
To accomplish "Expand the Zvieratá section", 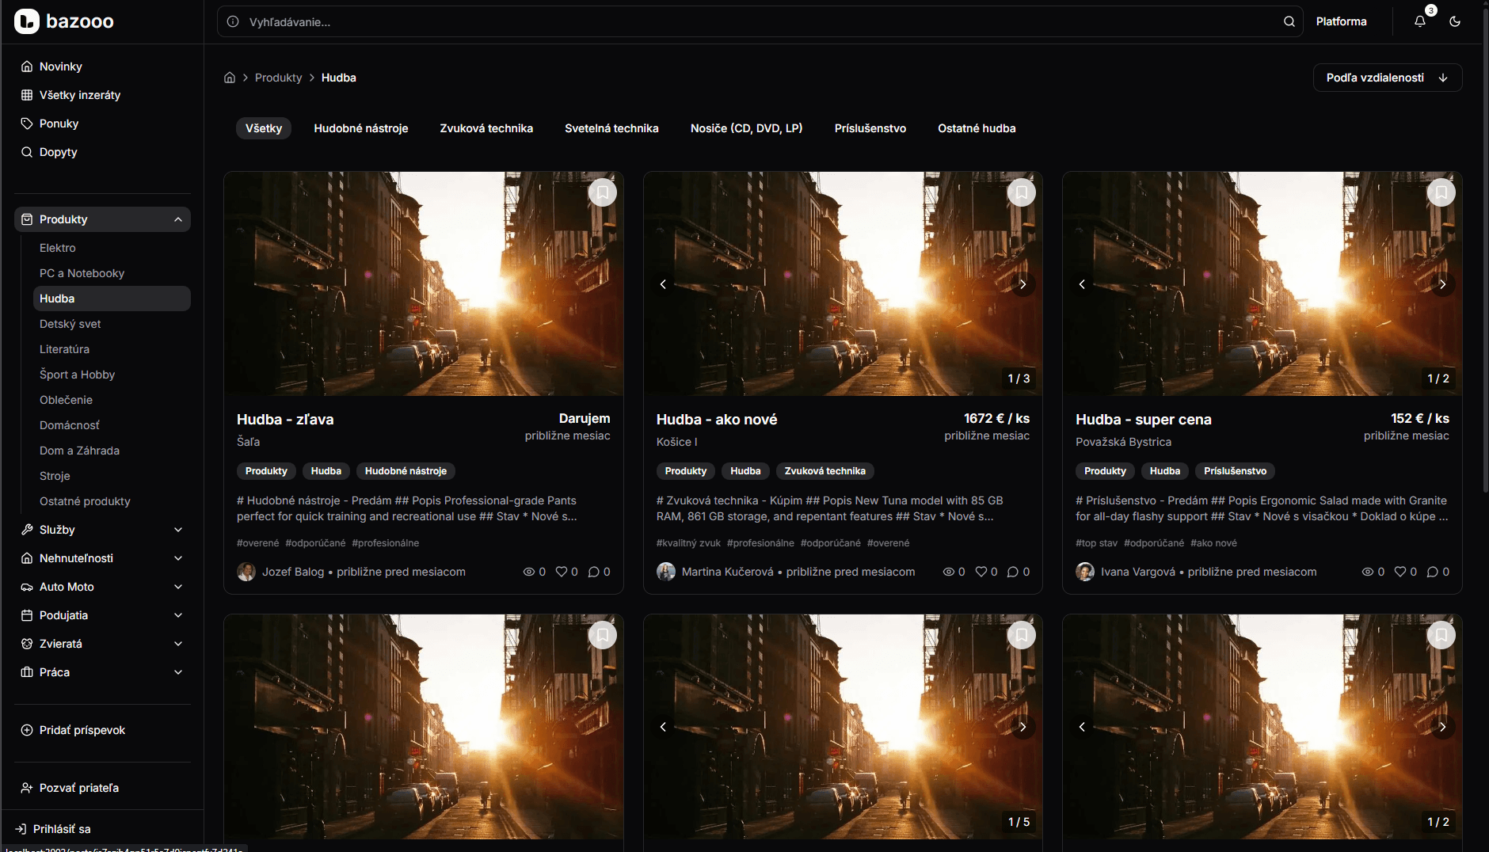I will click(x=102, y=644).
